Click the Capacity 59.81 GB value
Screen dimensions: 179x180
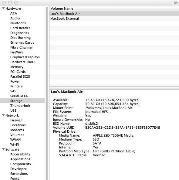click(x=112, y=104)
